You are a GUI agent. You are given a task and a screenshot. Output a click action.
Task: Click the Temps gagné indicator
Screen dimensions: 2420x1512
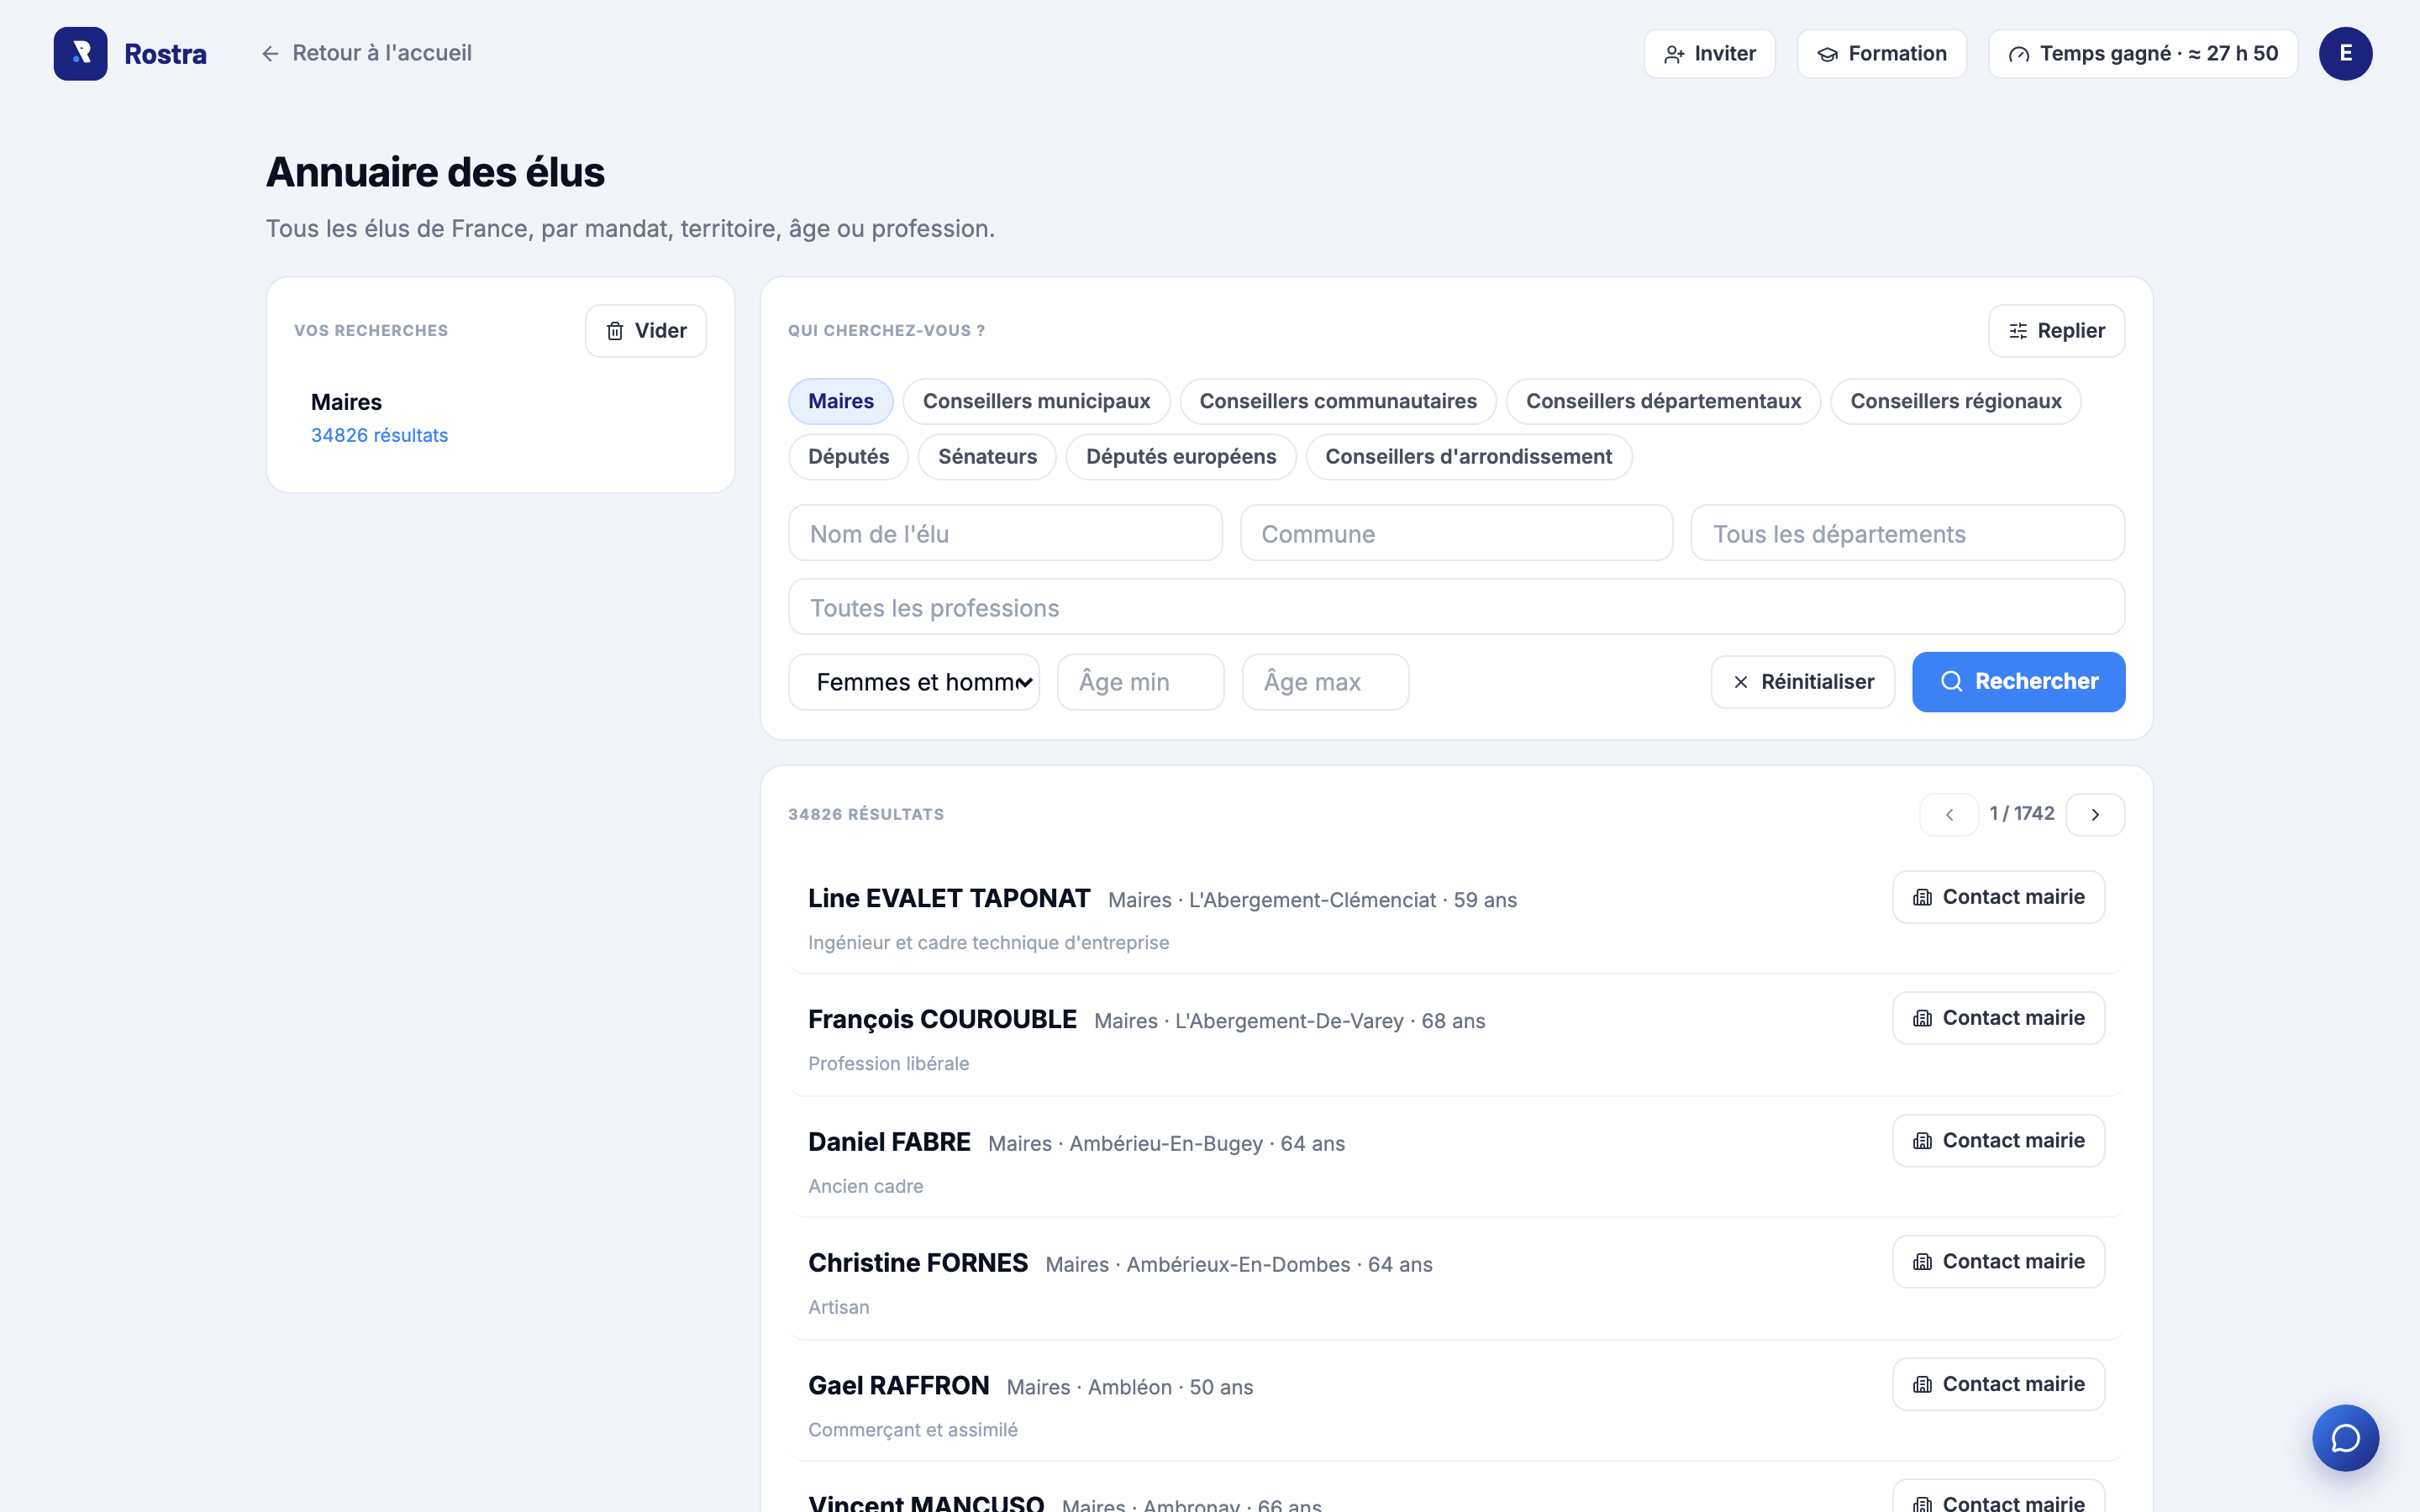2143,54
